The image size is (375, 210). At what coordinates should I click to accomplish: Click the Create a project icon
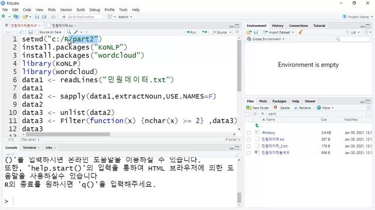(x=16, y=17)
